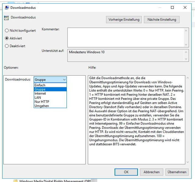Choose Internet from the dropdown list

50,93
